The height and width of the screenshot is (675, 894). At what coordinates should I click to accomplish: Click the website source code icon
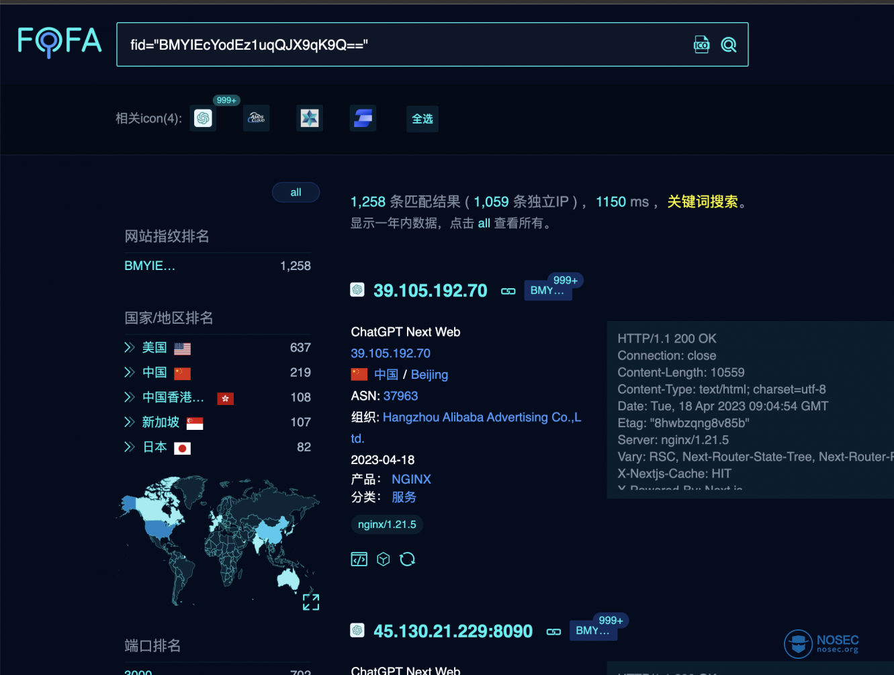coord(359,559)
